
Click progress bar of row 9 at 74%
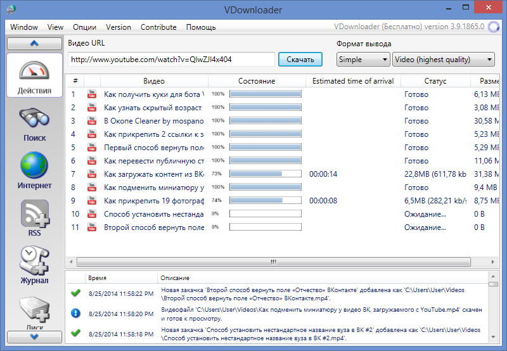click(266, 200)
